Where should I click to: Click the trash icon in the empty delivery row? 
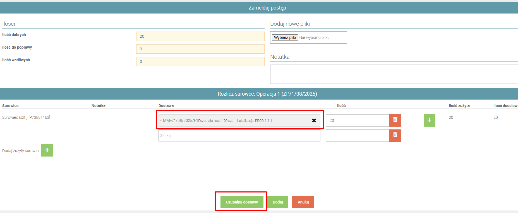pos(395,135)
